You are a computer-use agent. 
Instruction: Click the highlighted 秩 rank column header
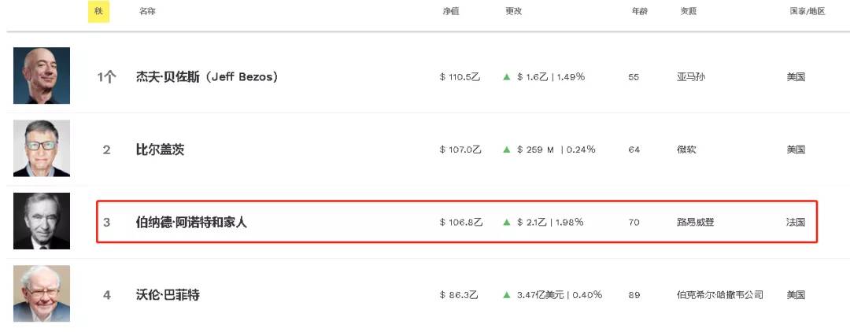pyautogui.click(x=98, y=12)
